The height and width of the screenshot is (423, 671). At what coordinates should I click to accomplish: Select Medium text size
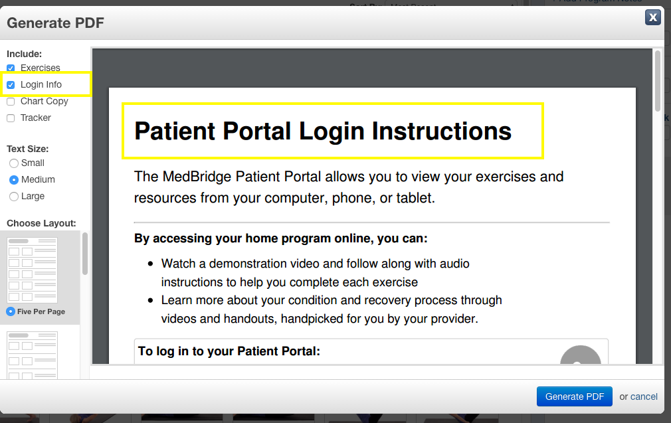coord(14,180)
